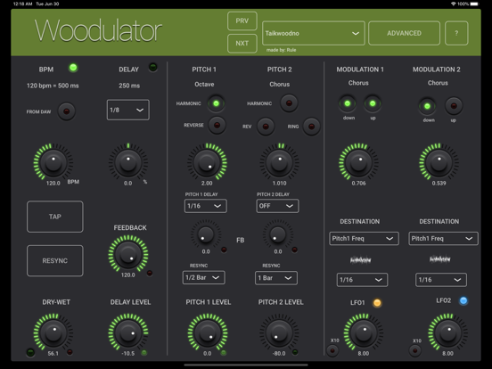
Task: Open help with the question mark button
Action: [456, 33]
